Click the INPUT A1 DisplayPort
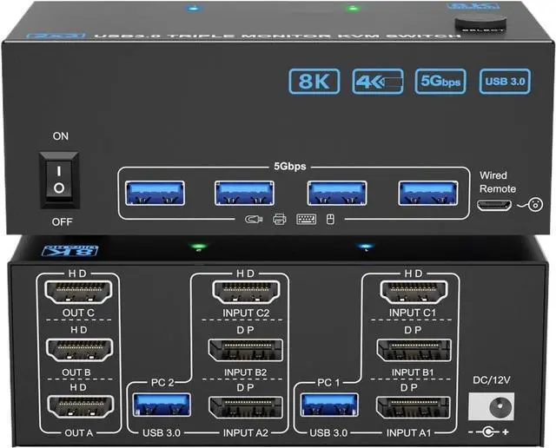This screenshot has width=556, height=448. click(414, 407)
